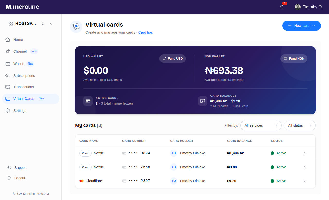329x200 pixels.
Task: Click Cloudflare card name
Action: coord(94,181)
